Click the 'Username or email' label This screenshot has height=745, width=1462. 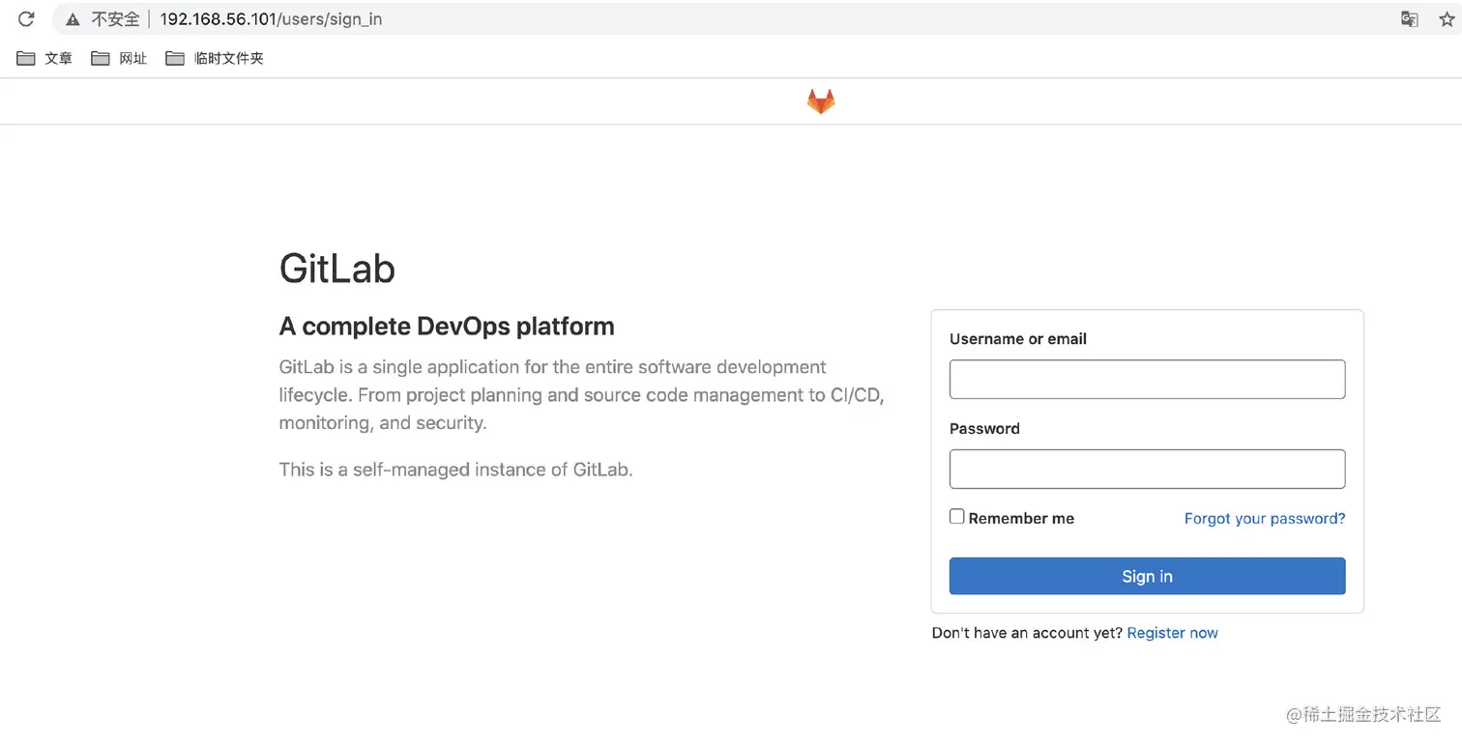click(1018, 339)
